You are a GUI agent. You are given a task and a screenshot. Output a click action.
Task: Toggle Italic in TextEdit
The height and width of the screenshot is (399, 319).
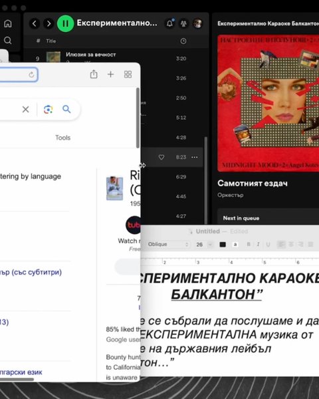click(x=259, y=244)
